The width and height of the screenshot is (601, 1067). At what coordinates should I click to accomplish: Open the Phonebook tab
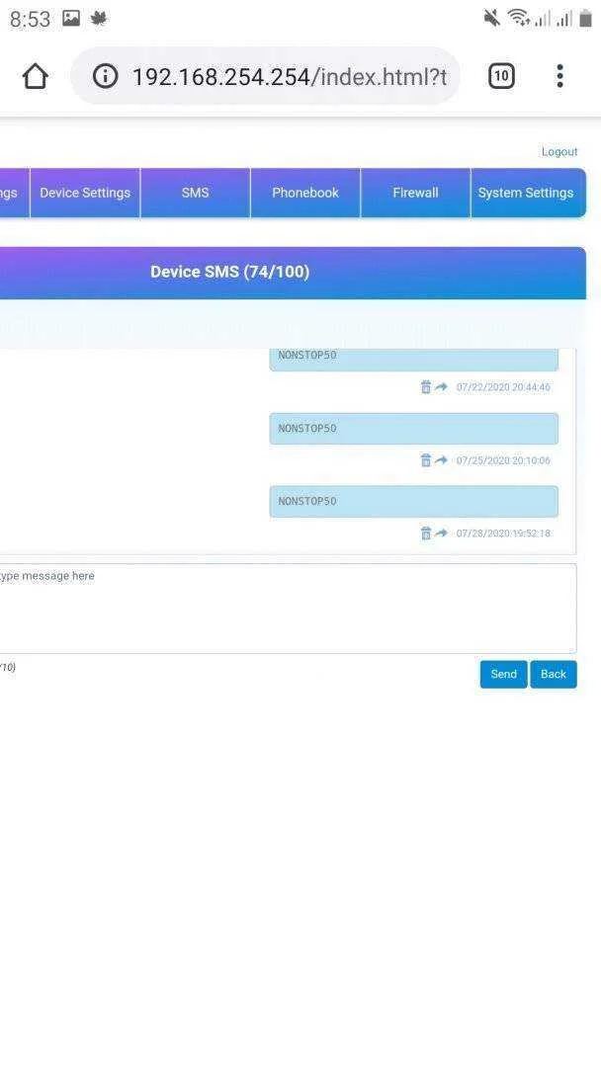305,193
